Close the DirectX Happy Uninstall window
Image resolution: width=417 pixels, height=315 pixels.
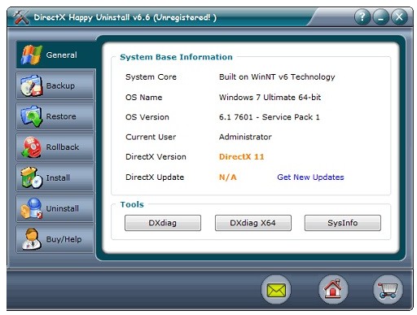pos(399,17)
